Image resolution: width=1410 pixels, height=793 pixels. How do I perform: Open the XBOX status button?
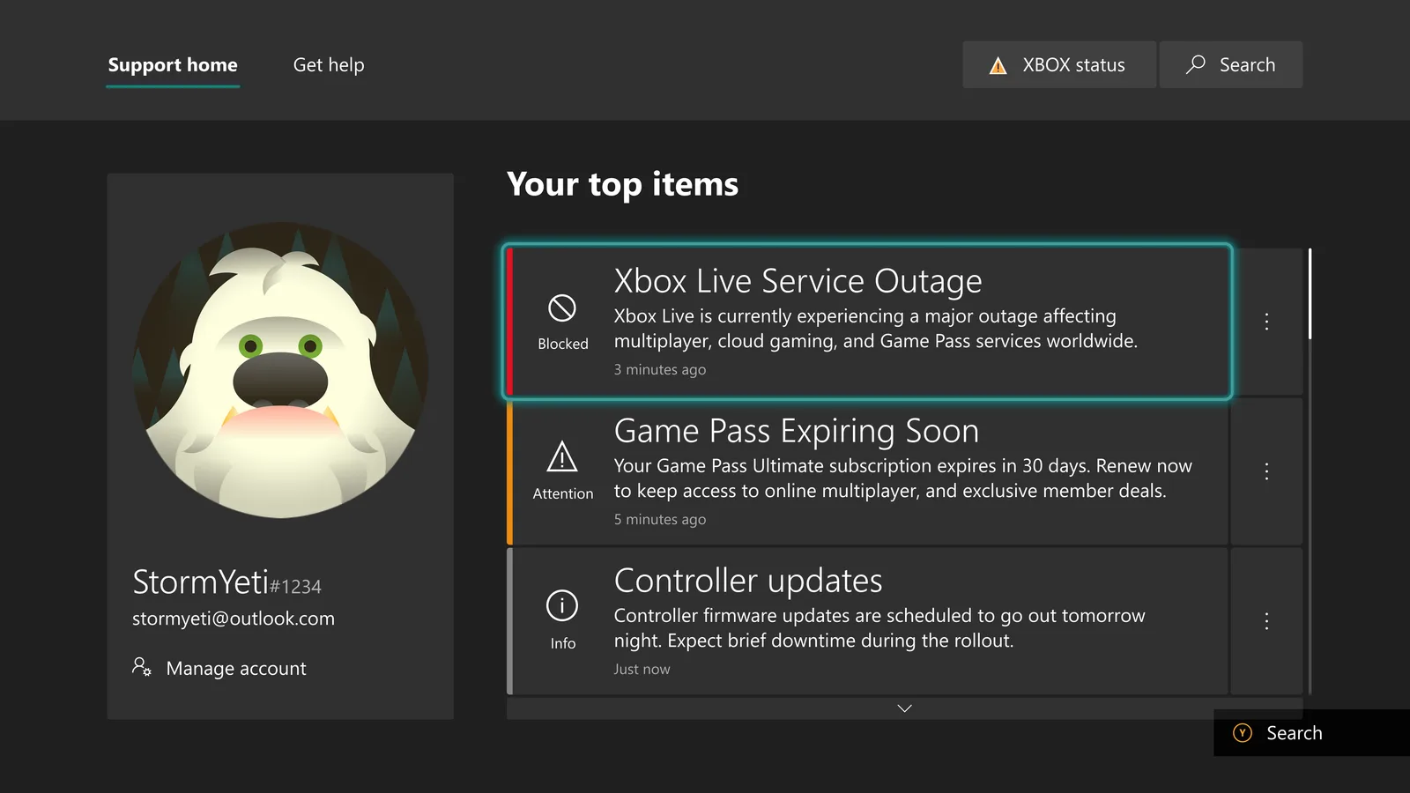coord(1059,64)
